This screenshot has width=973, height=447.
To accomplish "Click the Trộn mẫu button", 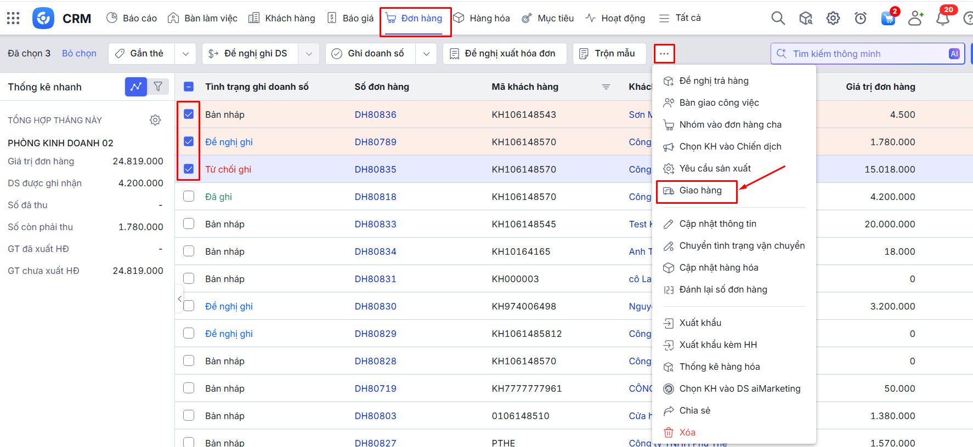I will [609, 54].
